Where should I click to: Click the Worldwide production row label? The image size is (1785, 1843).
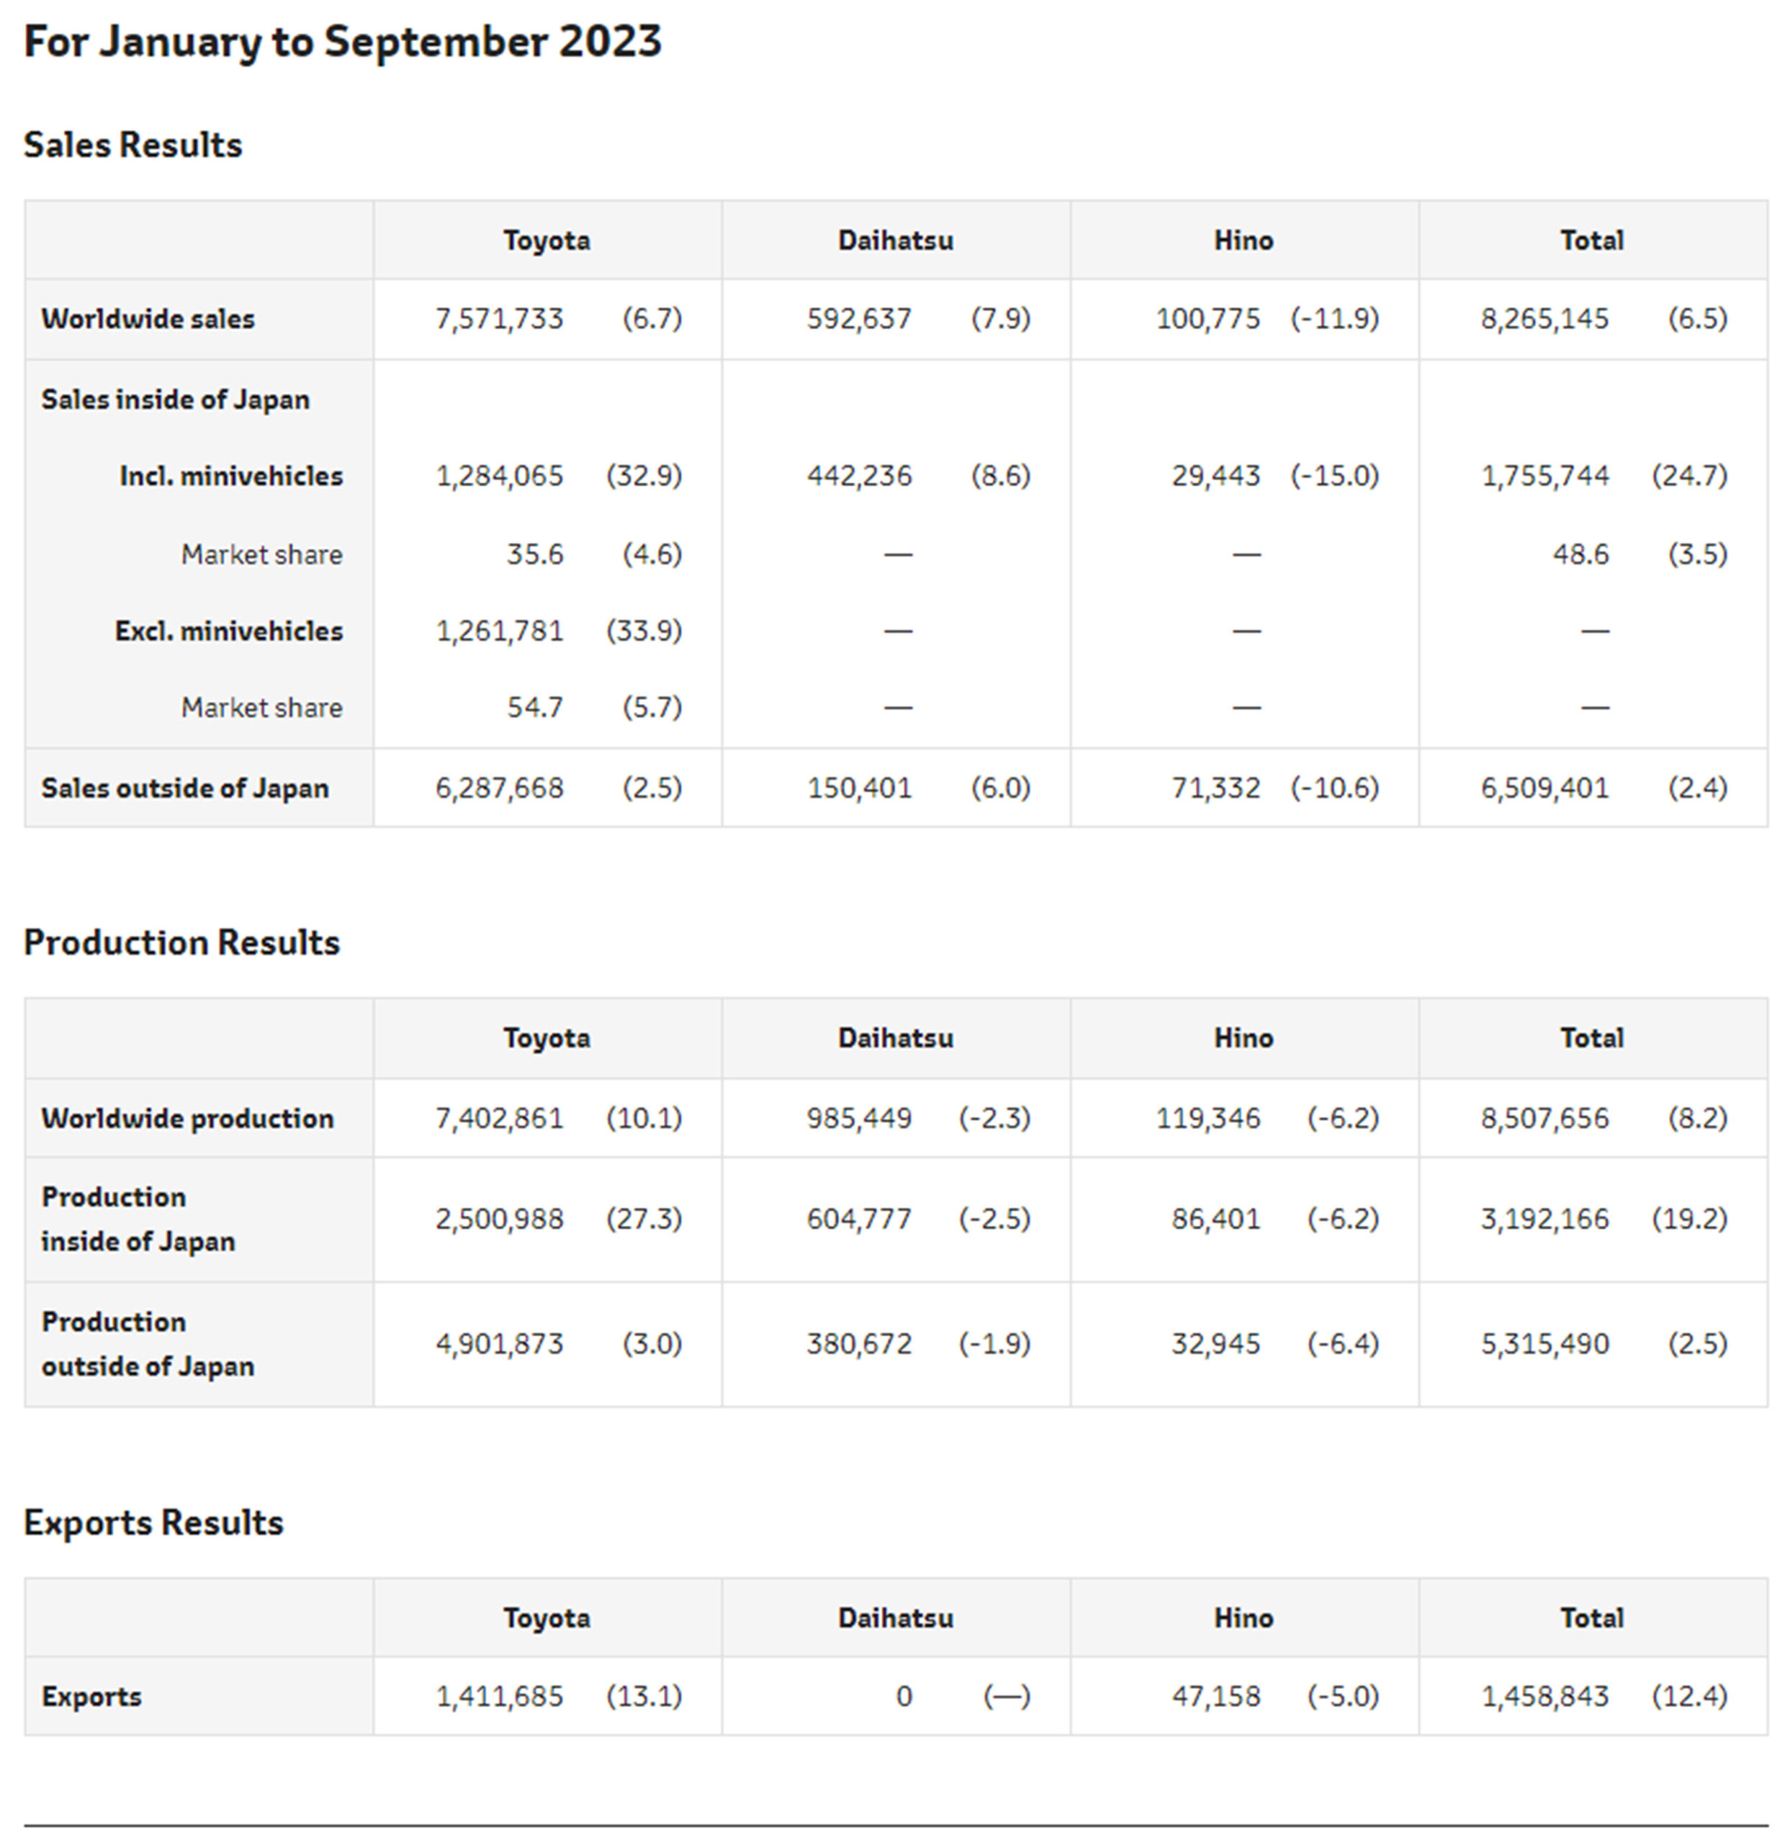(x=187, y=1118)
